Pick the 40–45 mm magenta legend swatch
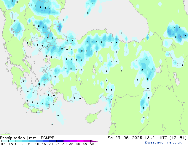Screen dimensions: 188x145 click(80, 141)
